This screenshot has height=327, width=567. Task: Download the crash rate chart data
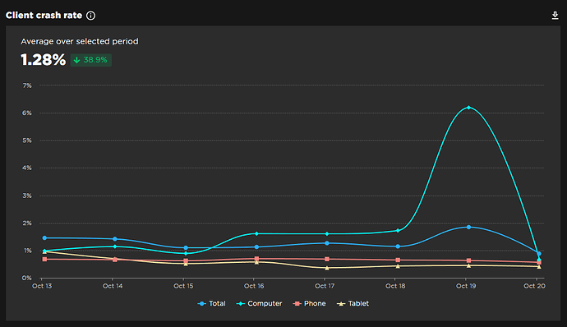point(555,15)
